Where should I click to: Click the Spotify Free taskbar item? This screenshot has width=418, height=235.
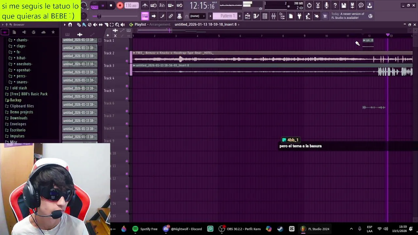tap(145, 229)
